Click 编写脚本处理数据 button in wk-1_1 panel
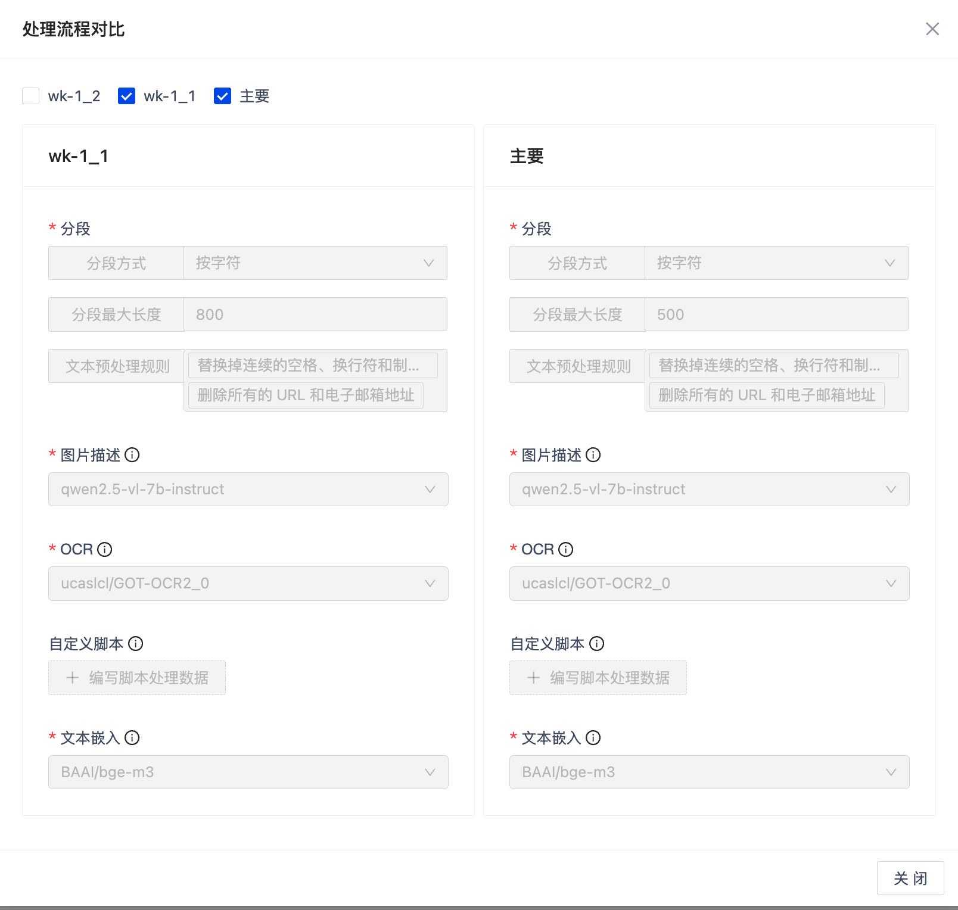 137,678
